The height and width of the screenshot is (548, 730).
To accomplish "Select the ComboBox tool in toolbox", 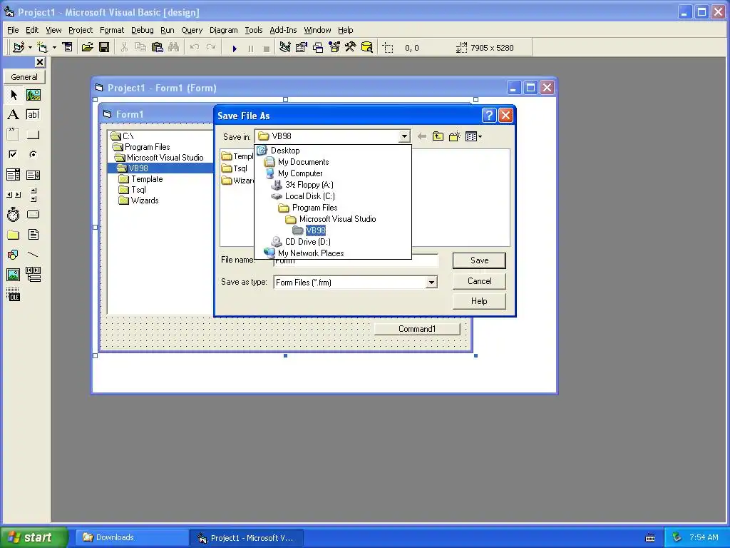I will click(x=14, y=175).
